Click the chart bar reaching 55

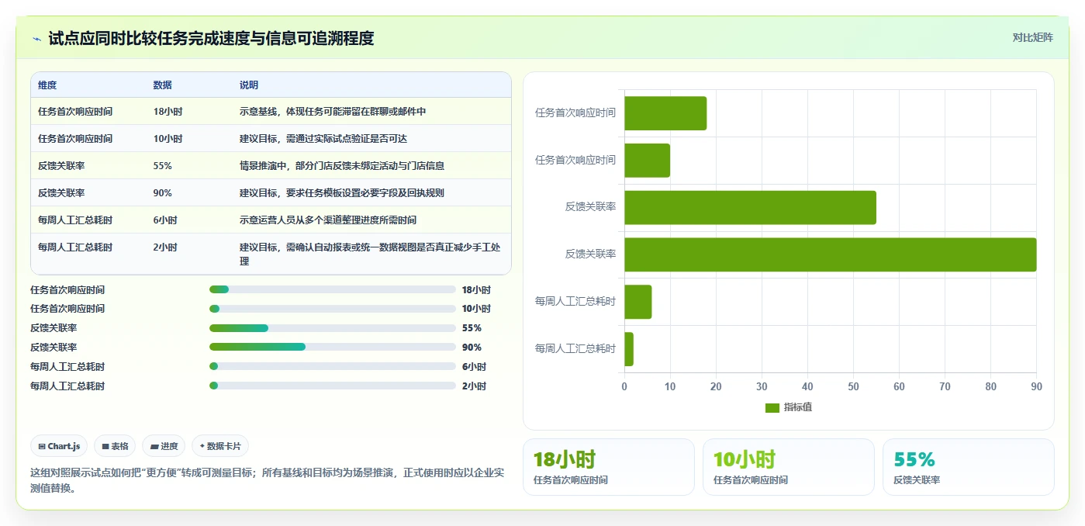tap(750, 207)
